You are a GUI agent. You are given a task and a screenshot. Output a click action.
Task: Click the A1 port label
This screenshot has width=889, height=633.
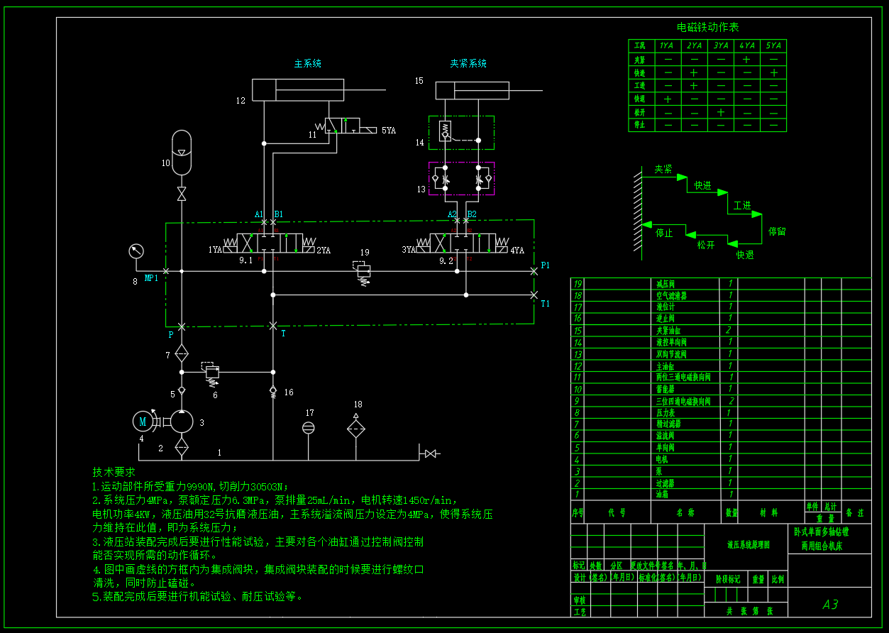coord(259,214)
